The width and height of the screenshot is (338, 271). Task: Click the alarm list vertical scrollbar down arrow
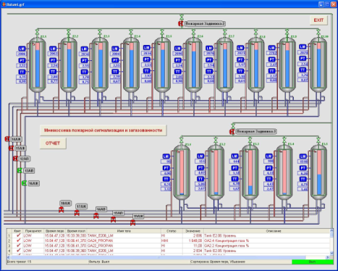click(331, 253)
